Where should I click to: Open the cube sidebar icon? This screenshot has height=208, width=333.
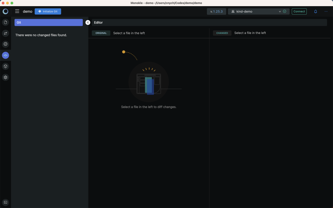point(6,66)
